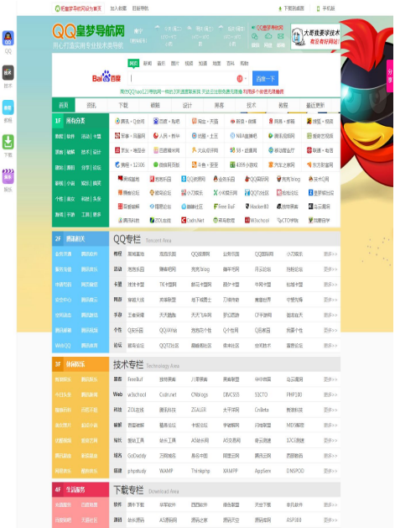This screenshot has height=528, width=395.
Task: Open the ZEALER link in 科技 row
Action: coord(199,410)
